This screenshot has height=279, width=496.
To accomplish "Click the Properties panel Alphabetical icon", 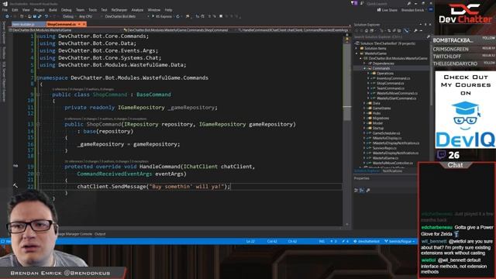I will [362, 190].
